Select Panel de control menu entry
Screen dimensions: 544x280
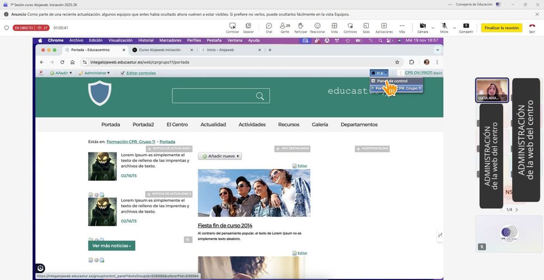coord(396,81)
